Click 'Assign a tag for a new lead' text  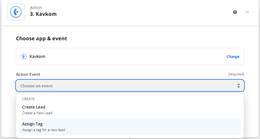click(44, 130)
